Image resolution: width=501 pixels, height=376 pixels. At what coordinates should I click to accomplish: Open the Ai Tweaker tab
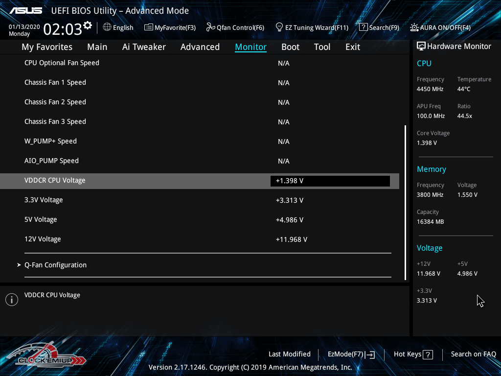tap(144, 47)
